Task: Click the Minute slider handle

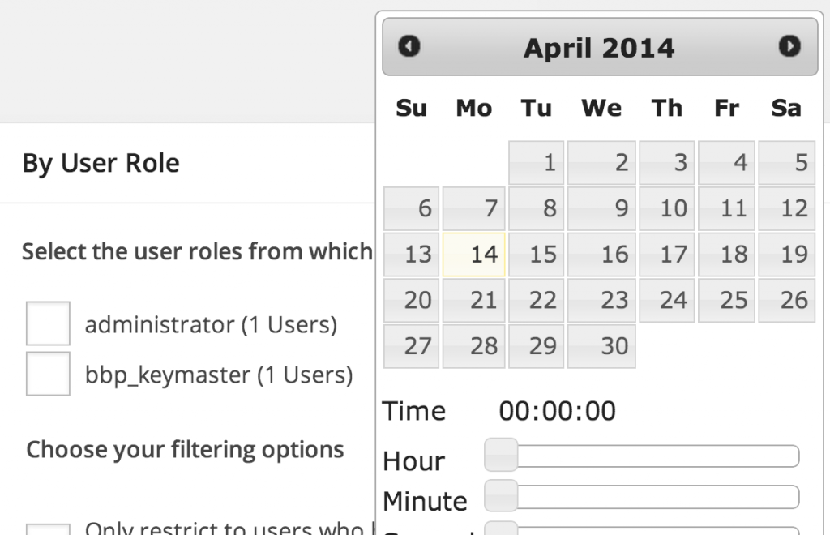Action: pos(500,497)
